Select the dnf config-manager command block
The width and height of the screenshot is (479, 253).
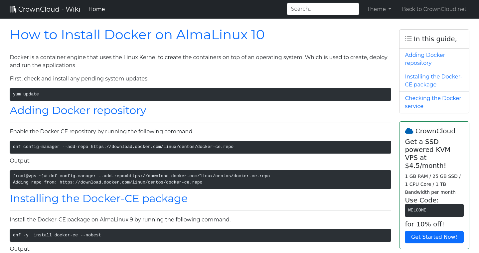200,147
